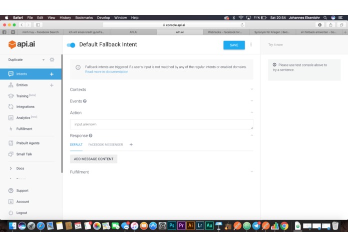
Task: Show all tabs overview button
Action: 341,25
